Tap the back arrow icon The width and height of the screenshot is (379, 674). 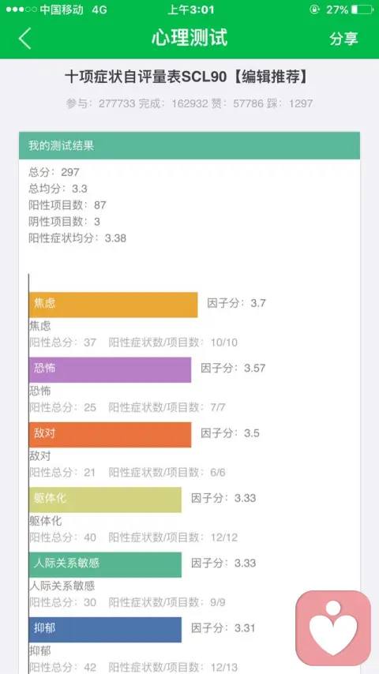click(x=25, y=38)
